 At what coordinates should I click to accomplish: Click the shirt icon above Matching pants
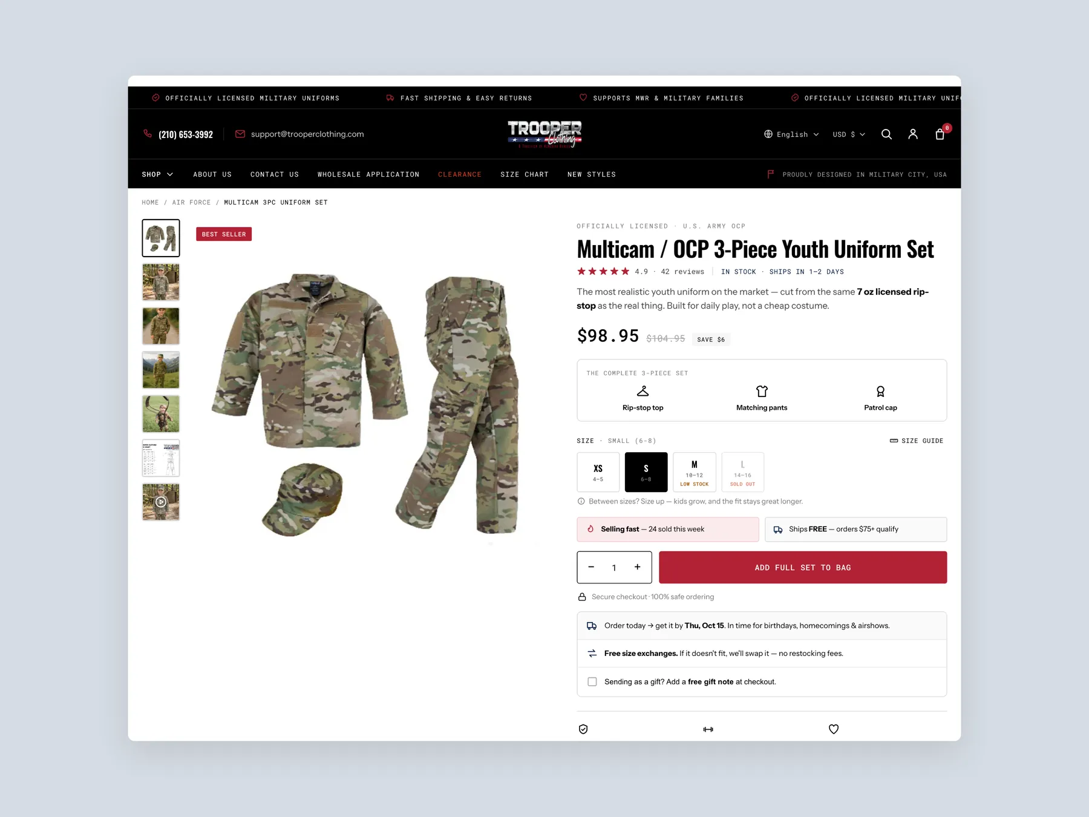[x=762, y=391]
